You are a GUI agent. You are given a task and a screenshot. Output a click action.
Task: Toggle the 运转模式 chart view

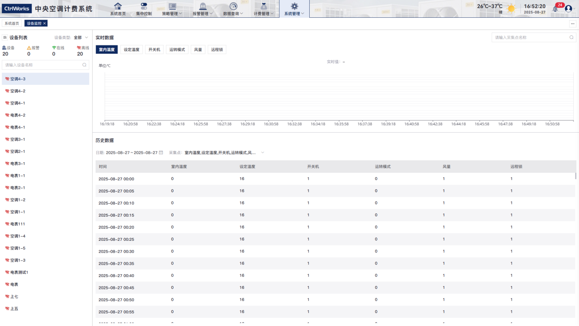pyautogui.click(x=177, y=50)
